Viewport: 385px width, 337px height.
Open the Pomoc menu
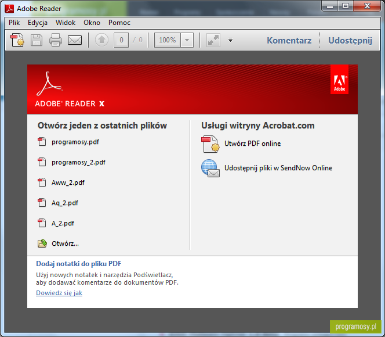click(x=119, y=23)
